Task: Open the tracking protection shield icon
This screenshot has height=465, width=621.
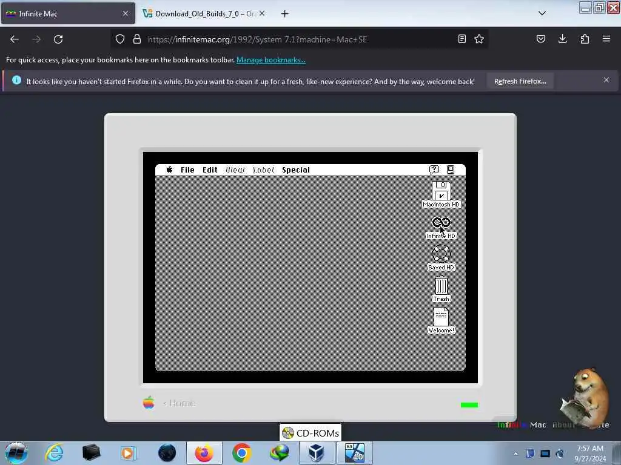Action: 120,39
